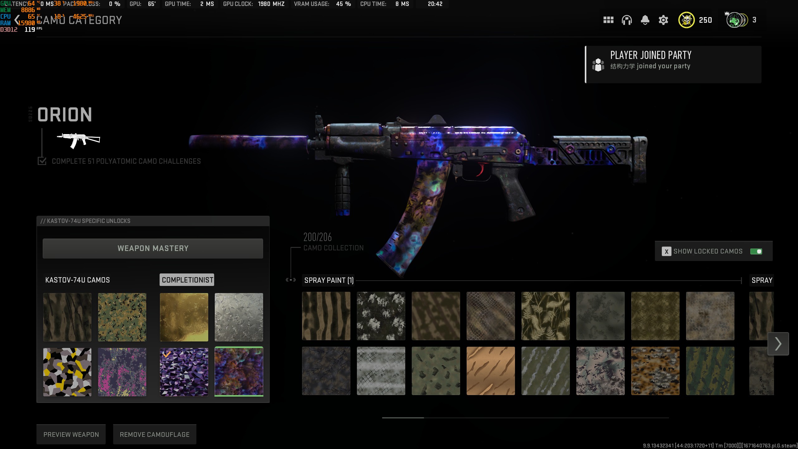Image resolution: width=798 pixels, height=449 pixels.
Task: Select the Kastov-74U Camos tab
Action: coord(78,280)
